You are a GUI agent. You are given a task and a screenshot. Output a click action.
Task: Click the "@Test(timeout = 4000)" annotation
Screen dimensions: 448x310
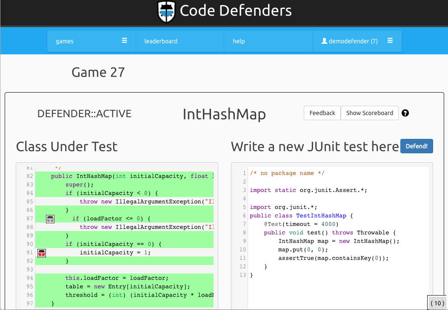point(301,224)
